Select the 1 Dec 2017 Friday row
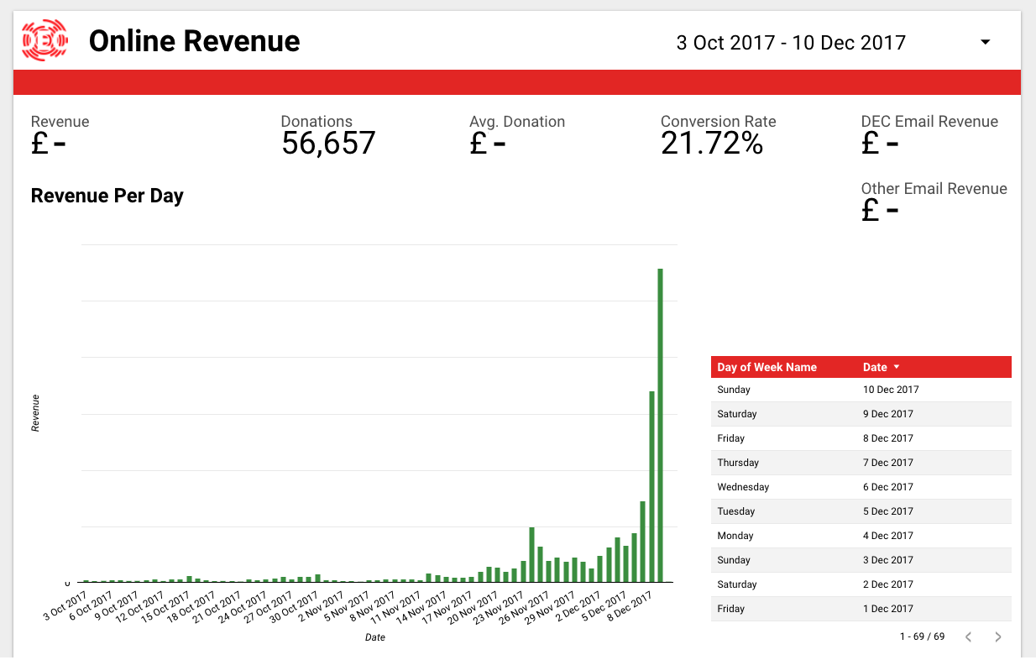 pyautogui.click(x=861, y=609)
